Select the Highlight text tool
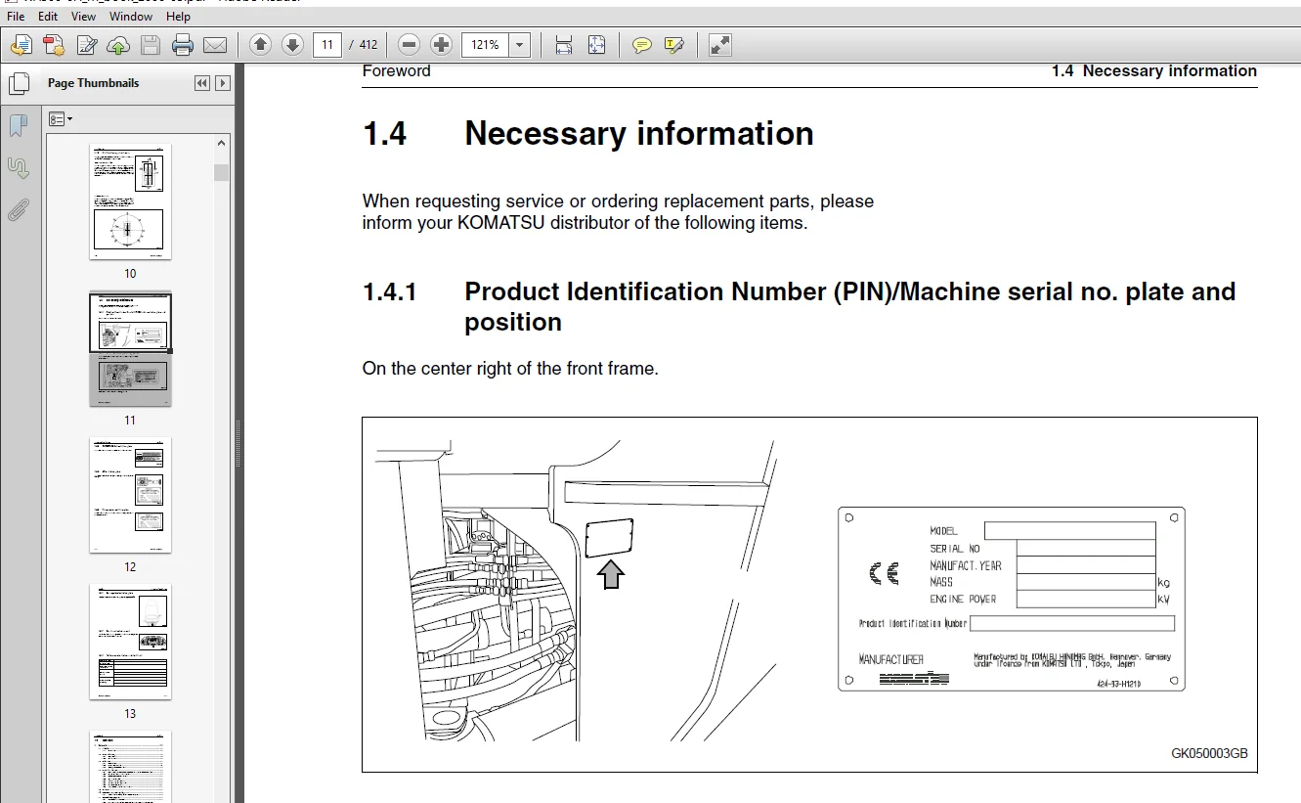Viewport: 1301px width, 803px height. point(673,45)
